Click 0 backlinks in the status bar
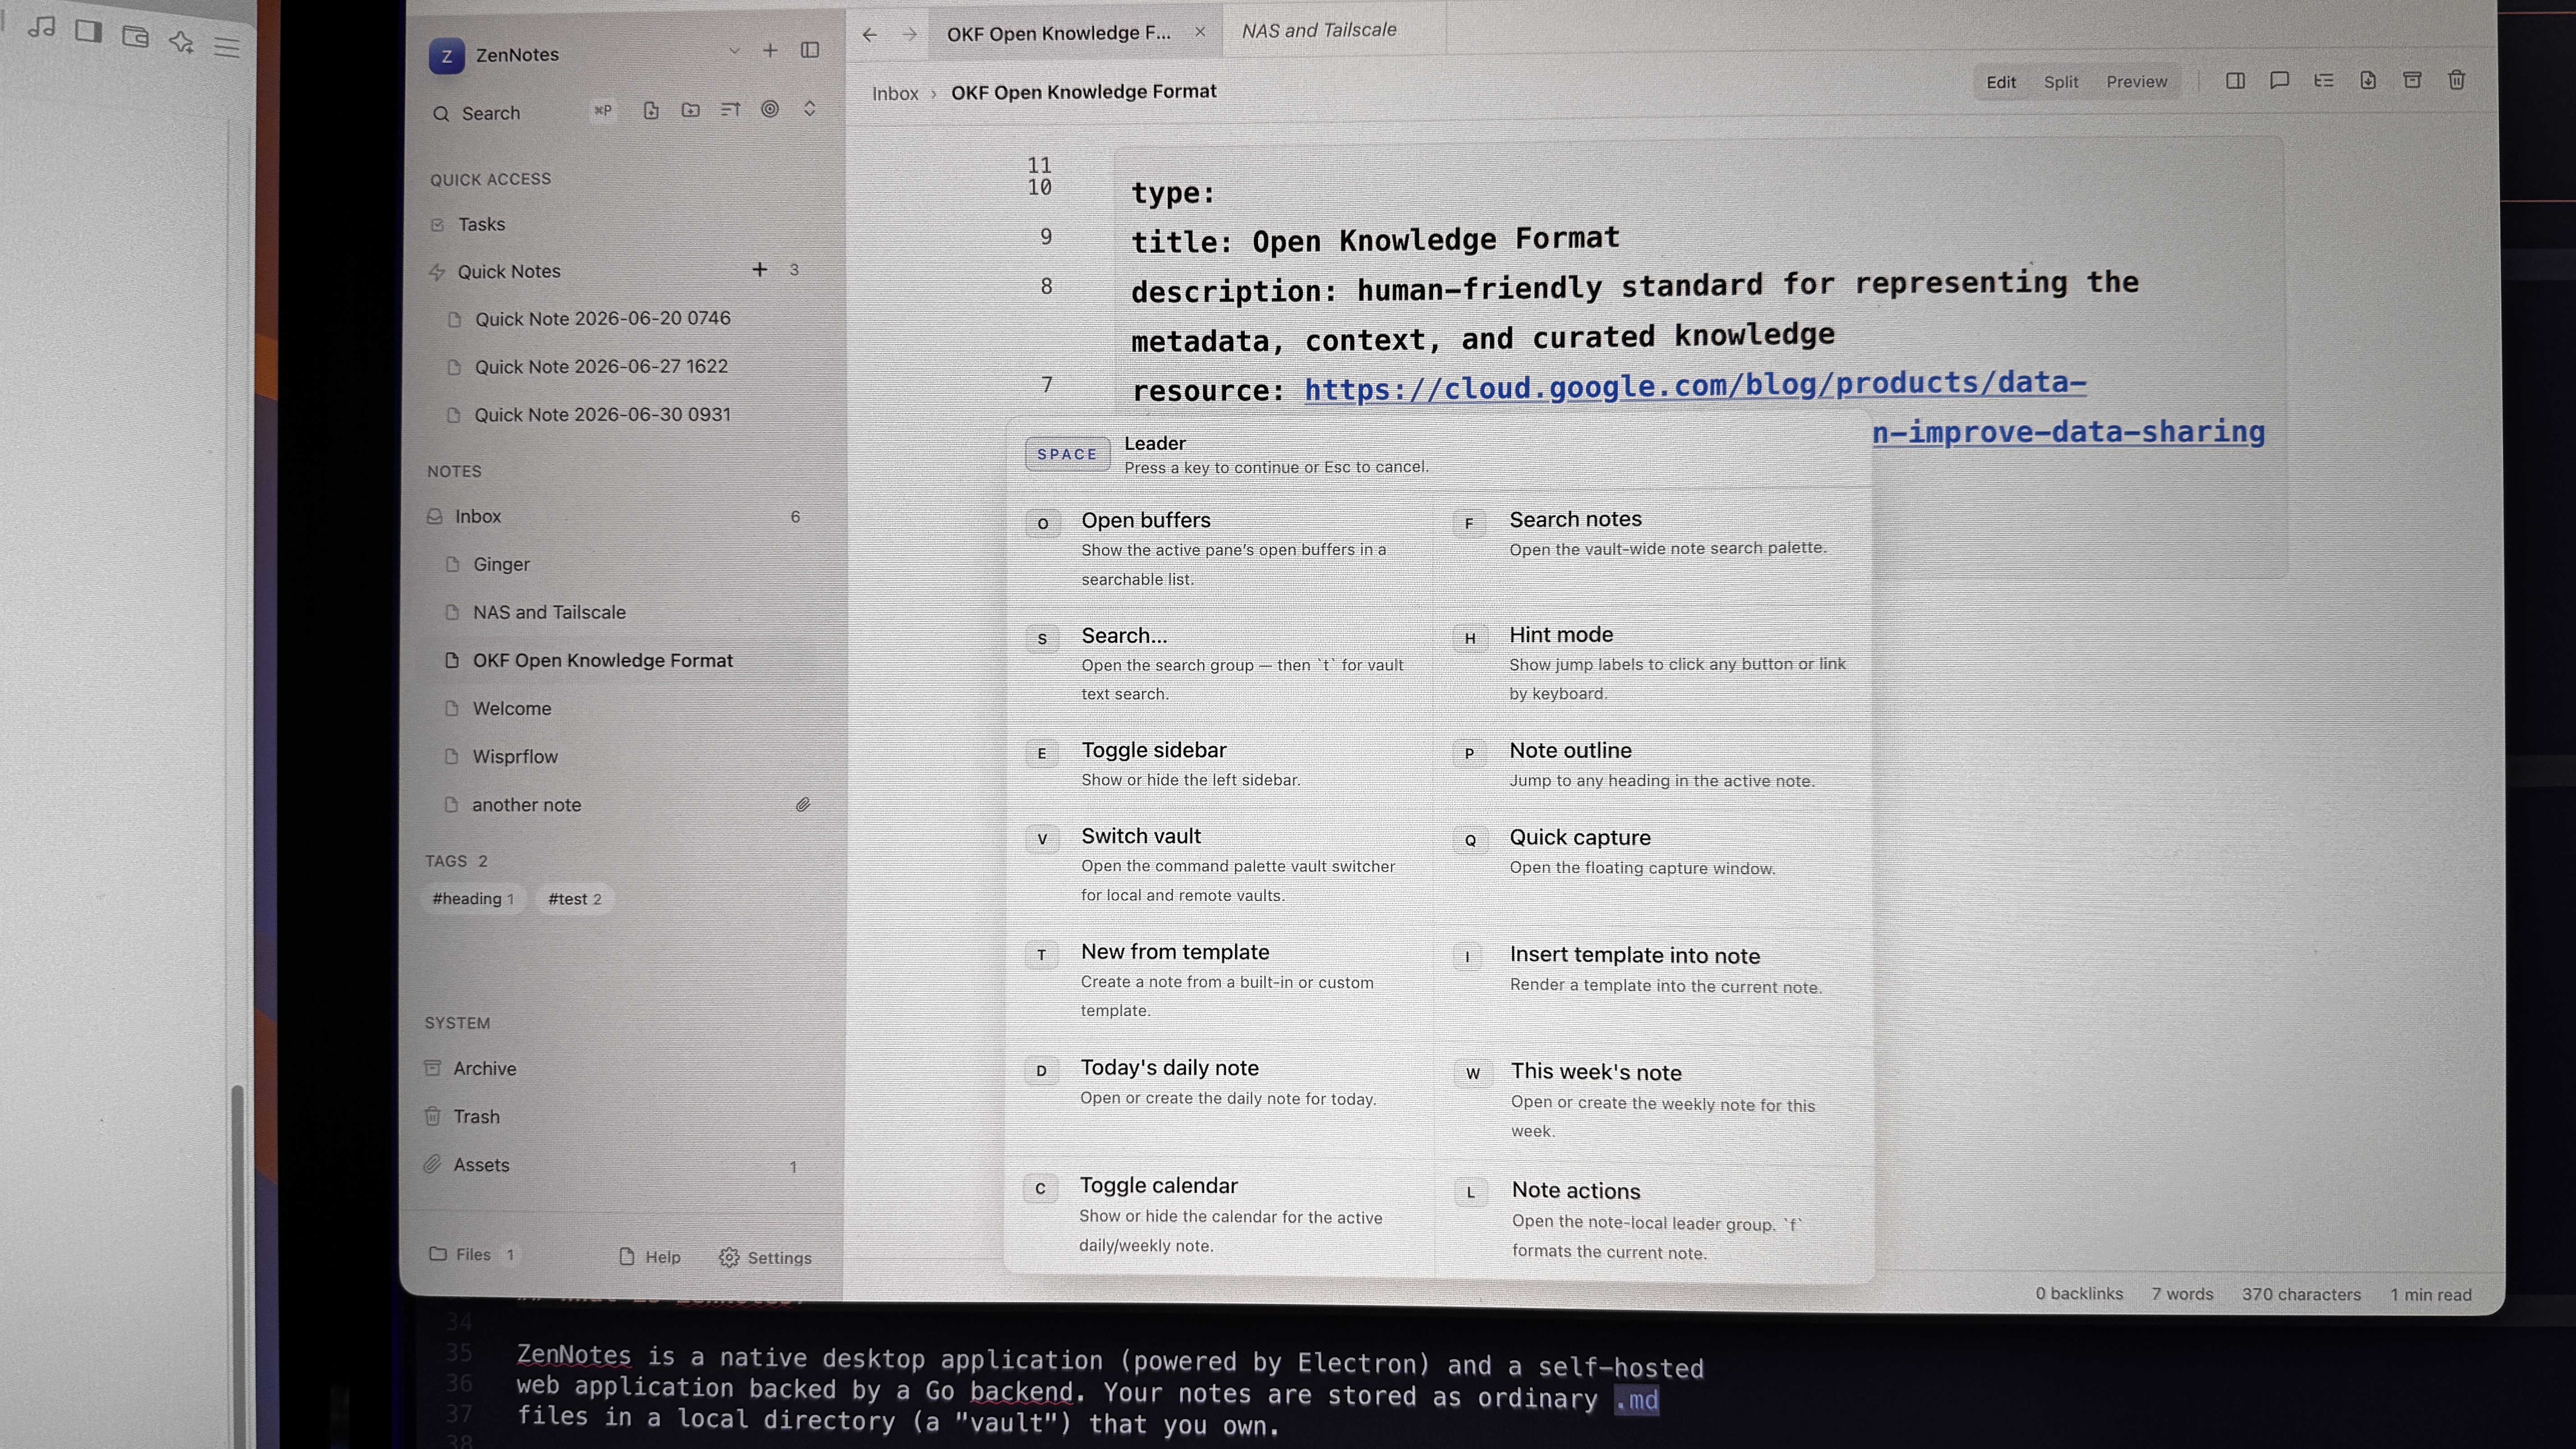 click(x=2079, y=1293)
